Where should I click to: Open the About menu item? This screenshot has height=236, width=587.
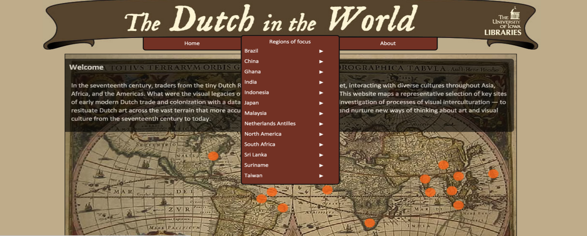[388, 43]
